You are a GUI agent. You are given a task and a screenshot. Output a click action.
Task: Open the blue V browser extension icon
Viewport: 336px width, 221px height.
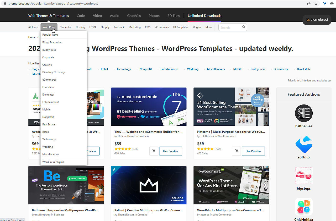(x=325, y=4)
